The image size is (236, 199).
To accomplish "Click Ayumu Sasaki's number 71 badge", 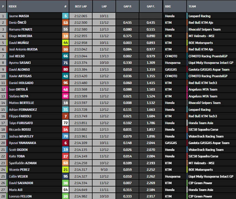I will point(65,63).
